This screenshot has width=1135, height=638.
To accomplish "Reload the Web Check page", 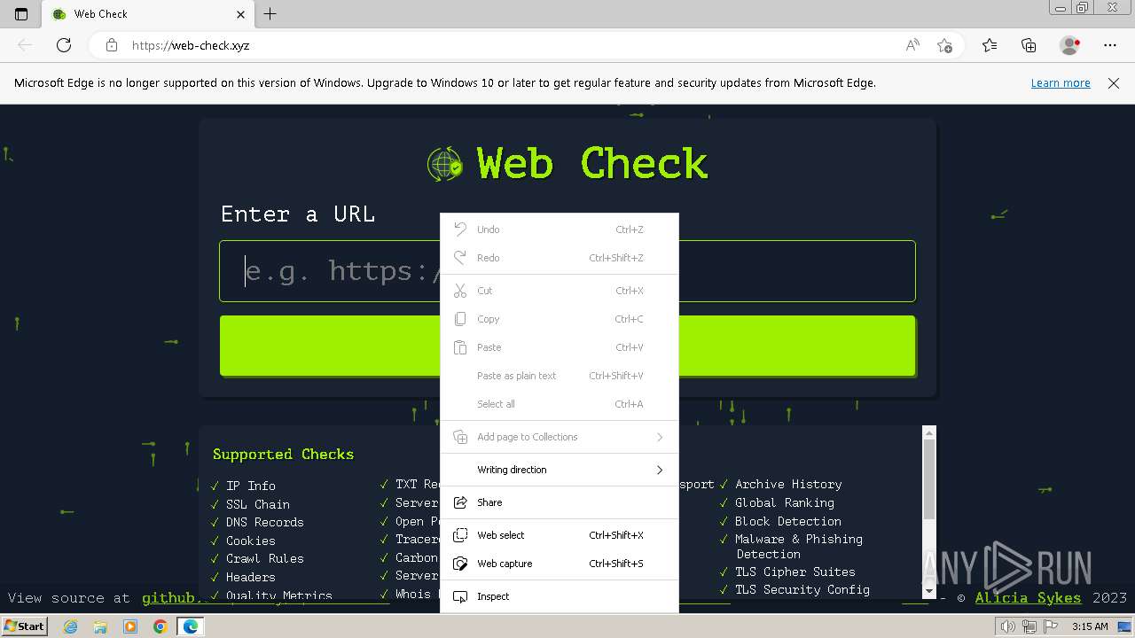I will 64,45.
